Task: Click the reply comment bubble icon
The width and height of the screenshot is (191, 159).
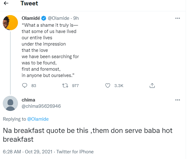Action: point(25,85)
